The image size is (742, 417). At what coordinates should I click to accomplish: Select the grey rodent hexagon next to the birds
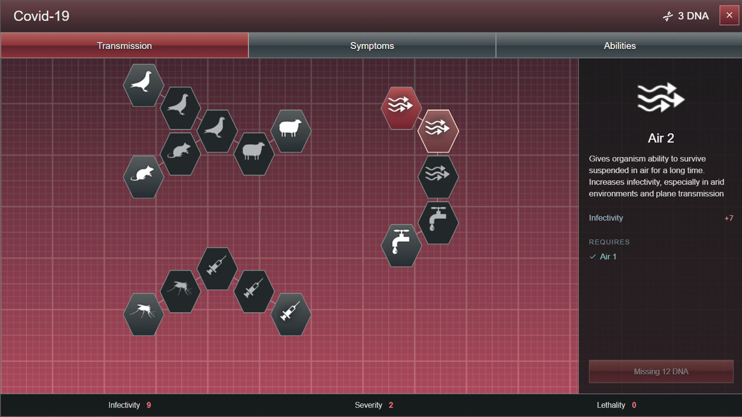coord(180,154)
